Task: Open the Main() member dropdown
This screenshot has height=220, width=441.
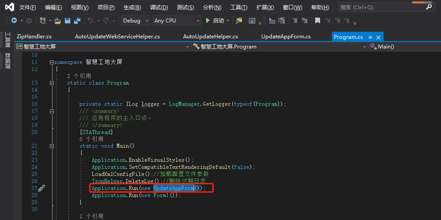Action: click(405, 47)
